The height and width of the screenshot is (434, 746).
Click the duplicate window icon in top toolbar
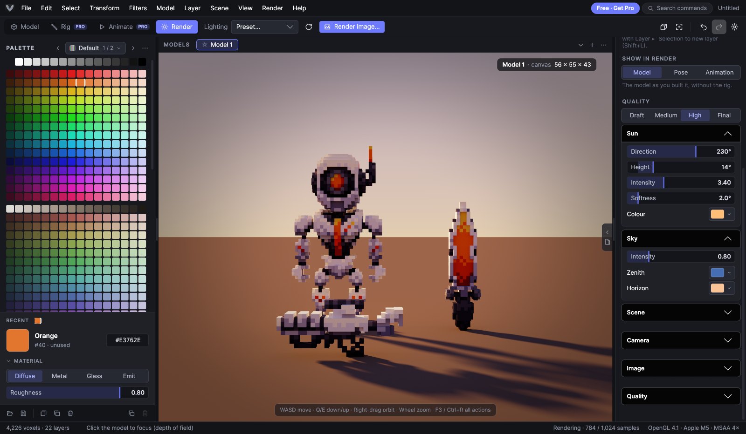pyautogui.click(x=663, y=27)
